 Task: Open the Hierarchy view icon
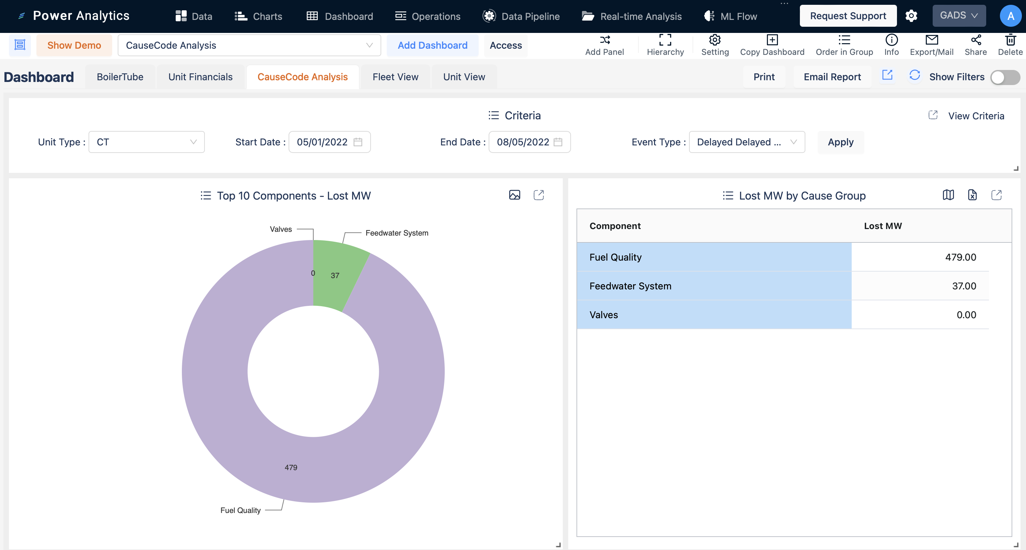pos(664,40)
